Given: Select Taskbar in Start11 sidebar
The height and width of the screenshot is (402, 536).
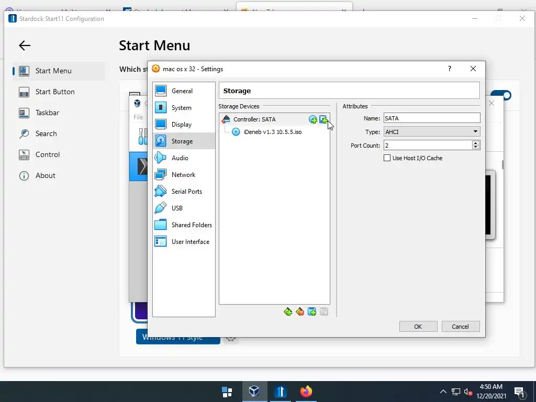Looking at the screenshot, I should click(59, 113).
